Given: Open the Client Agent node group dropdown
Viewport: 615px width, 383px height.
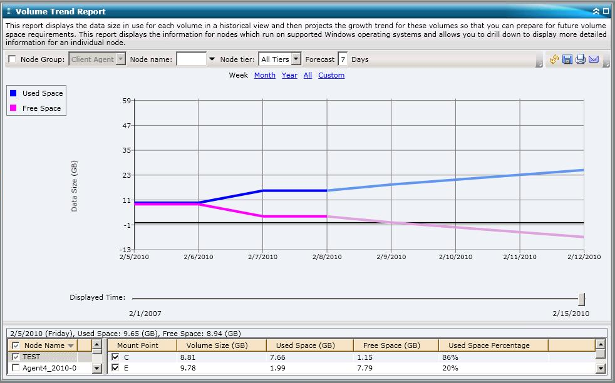Looking at the screenshot, I should coord(120,59).
